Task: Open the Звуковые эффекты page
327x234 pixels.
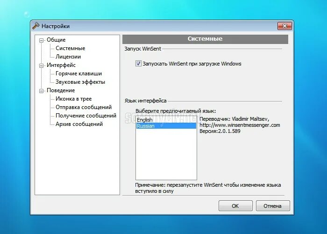Action: click(x=80, y=82)
